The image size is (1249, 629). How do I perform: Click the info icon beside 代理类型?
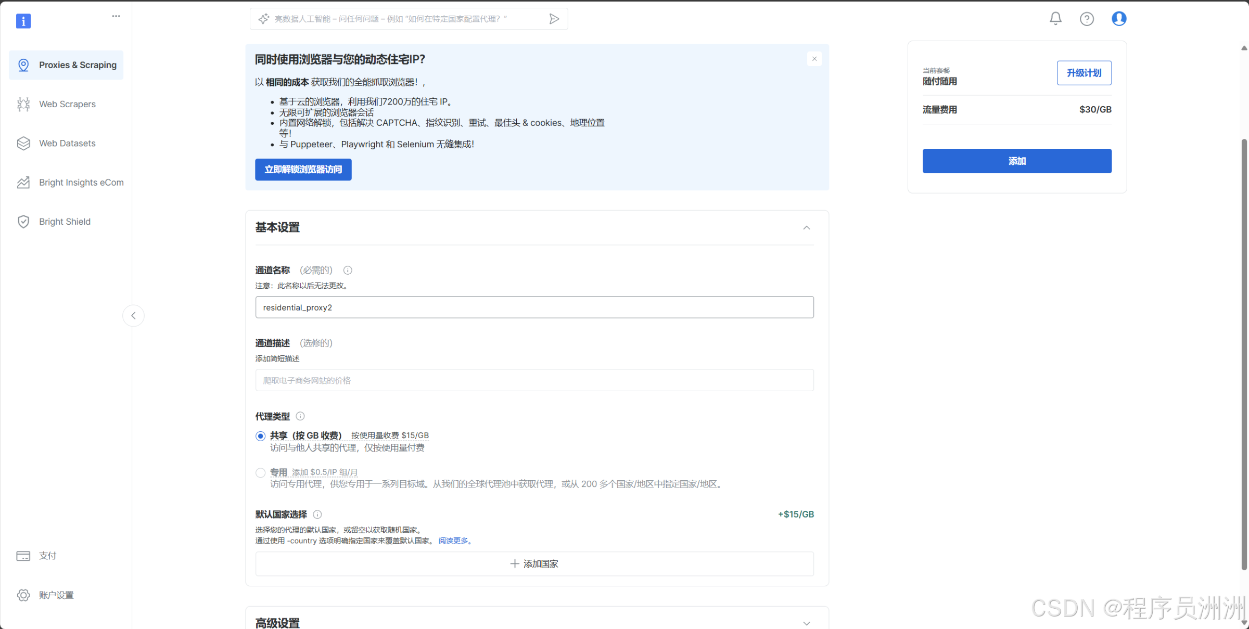coord(300,416)
